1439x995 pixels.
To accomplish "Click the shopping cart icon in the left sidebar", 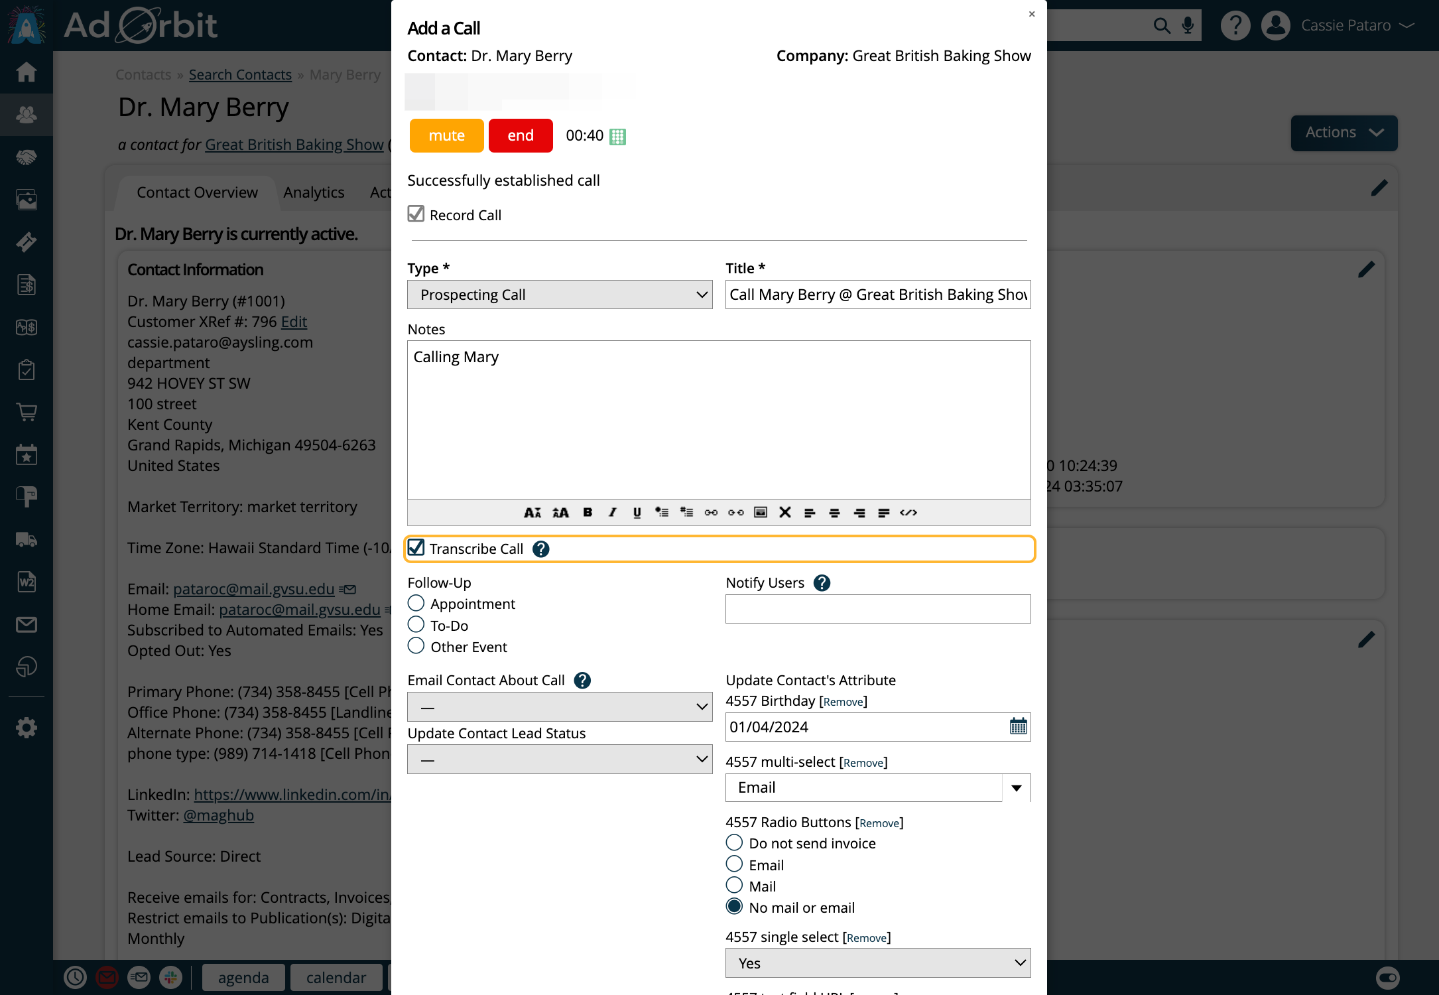I will click(x=27, y=412).
